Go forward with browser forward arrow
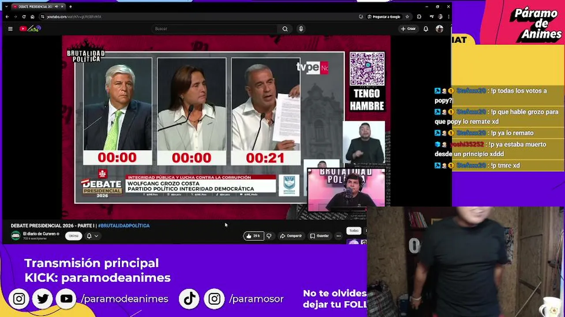The image size is (565, 317). (15, 17)
